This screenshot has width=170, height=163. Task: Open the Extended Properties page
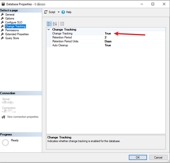pos(17,34)
